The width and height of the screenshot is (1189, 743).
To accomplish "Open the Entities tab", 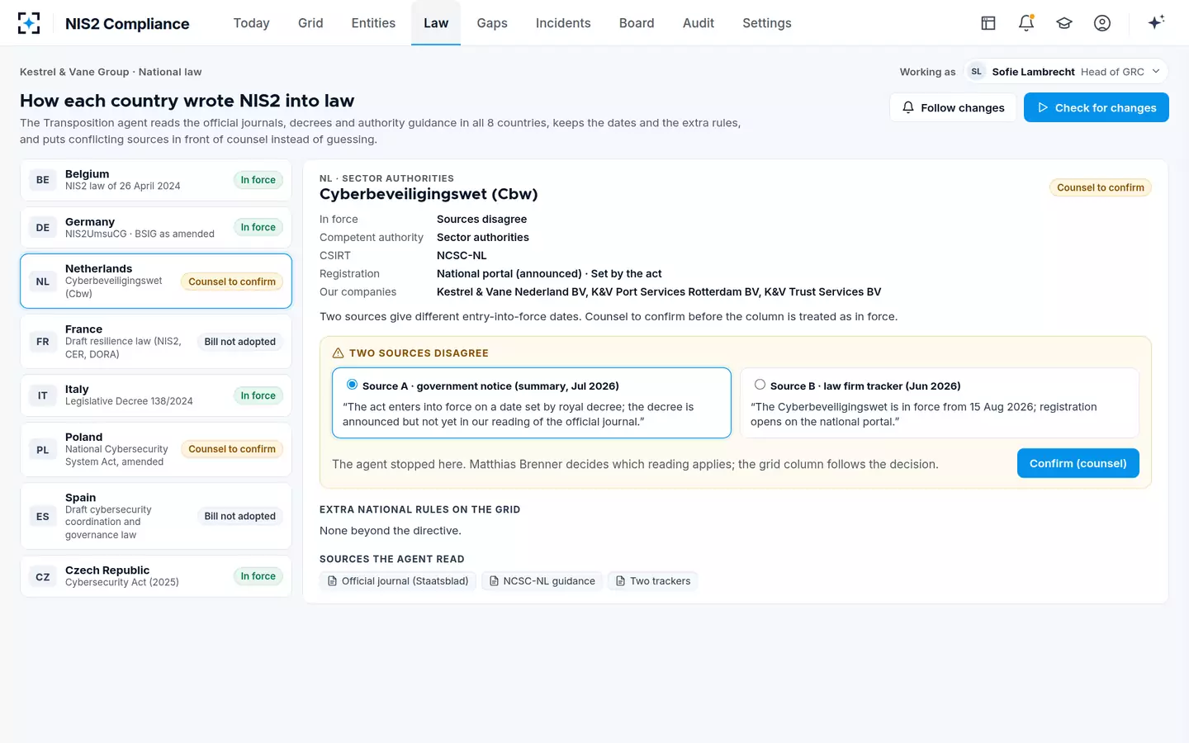I will tap(373, 23).
